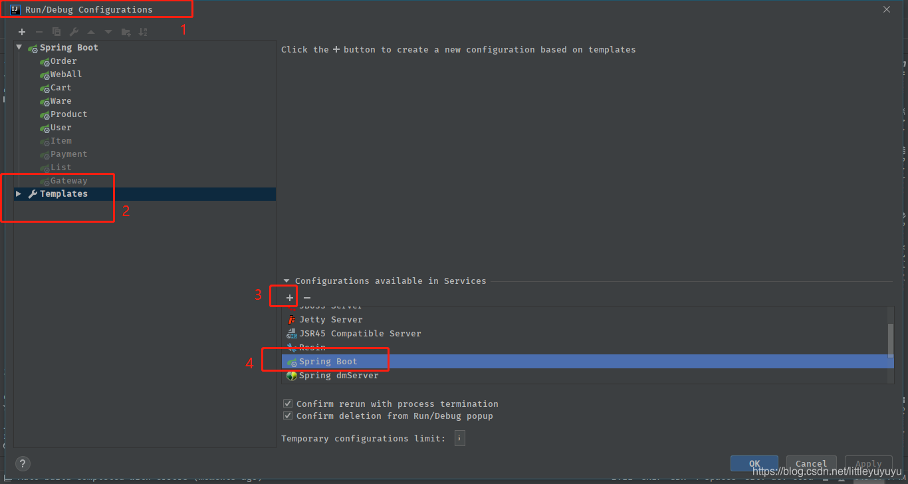Click the Apply button
908x484 pixels.
869,463
